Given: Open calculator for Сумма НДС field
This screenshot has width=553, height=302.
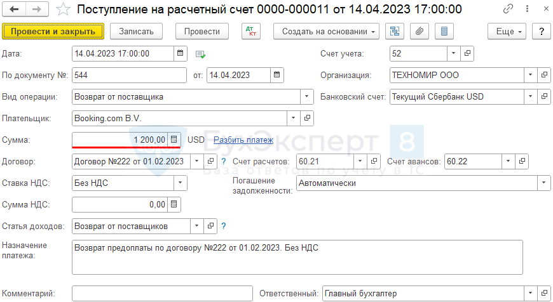Looking at the screenshot, I should tap(174, 204).
